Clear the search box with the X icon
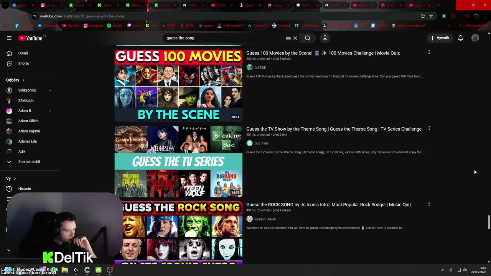The height and width of the screenshot is (276, 491). [295, 38]
